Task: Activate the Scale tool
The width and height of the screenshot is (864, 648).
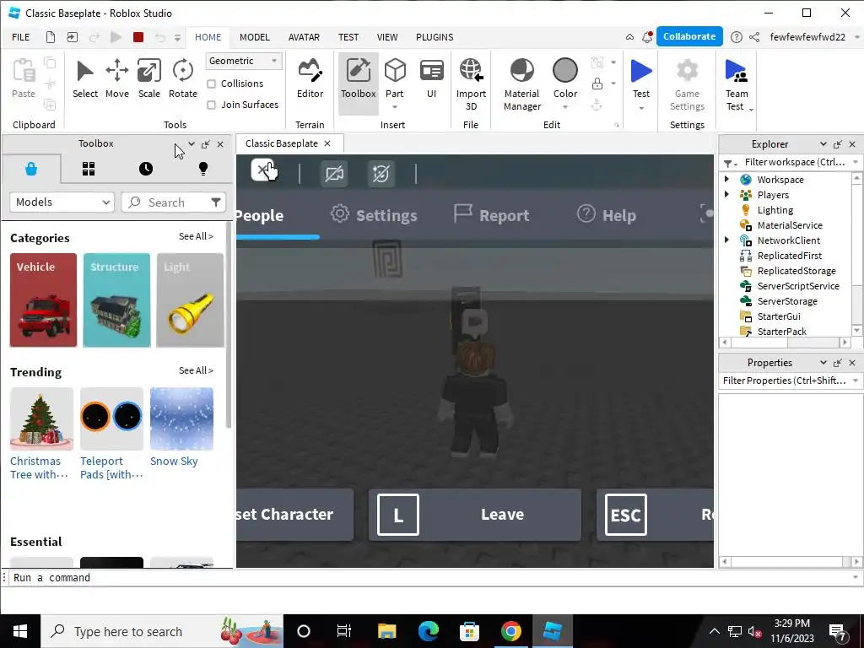Action: [x=148, y=78]
